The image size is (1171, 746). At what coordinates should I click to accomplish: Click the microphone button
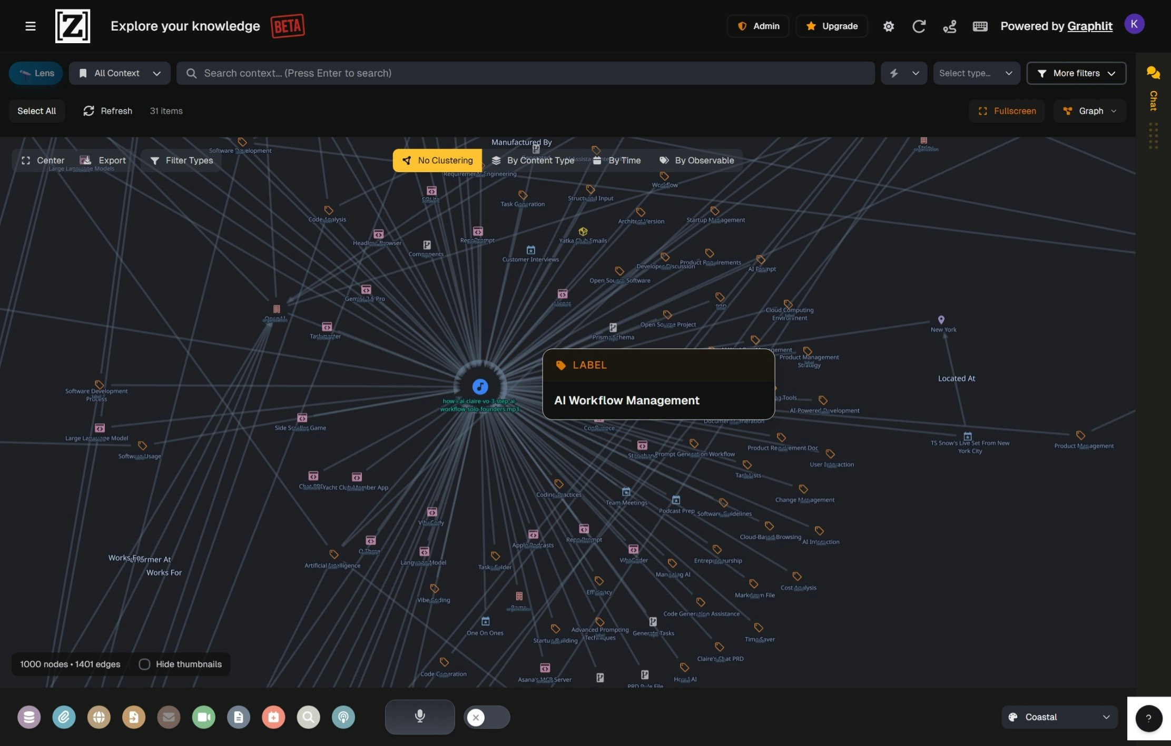click(x=420, y=717)
